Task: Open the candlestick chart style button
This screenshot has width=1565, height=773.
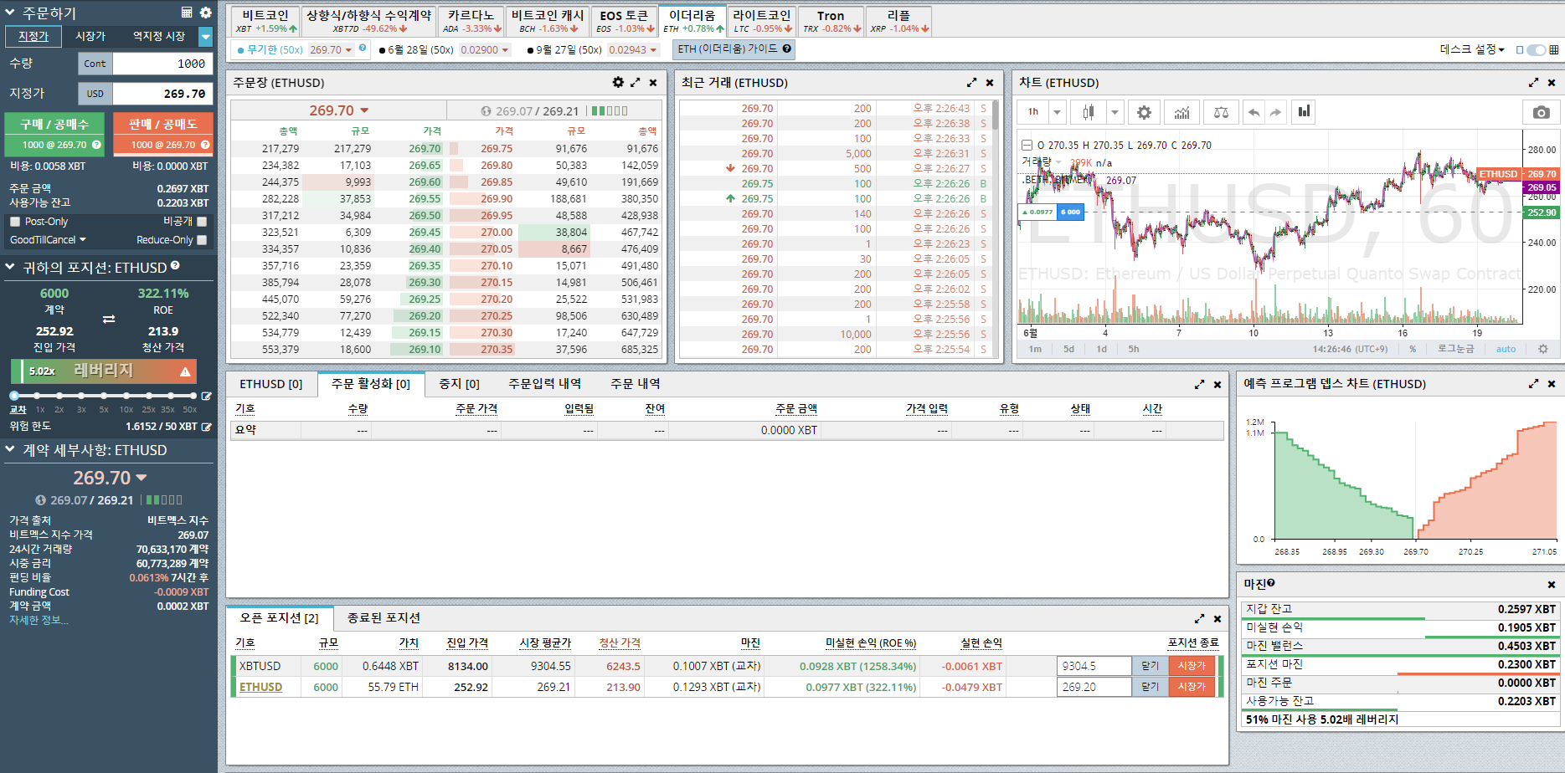Action: (1088, 112)
